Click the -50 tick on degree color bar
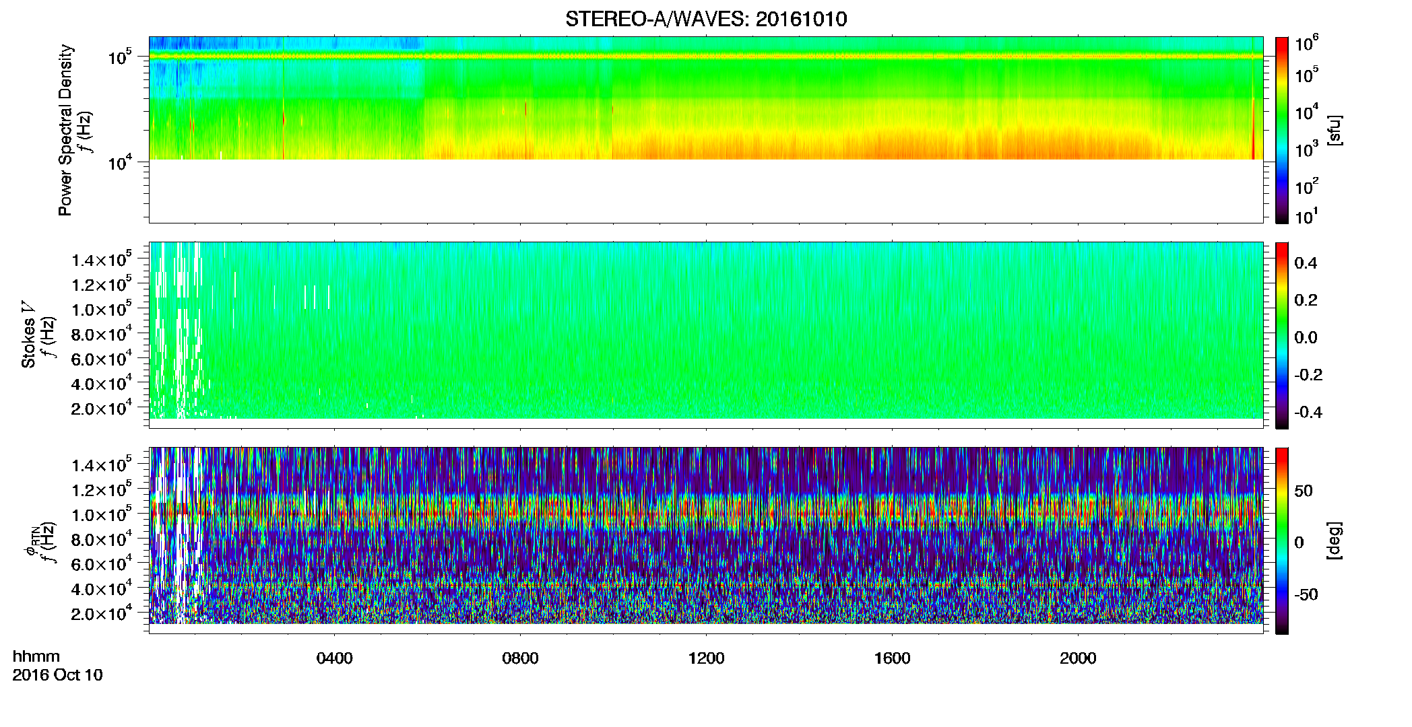The height and width of the screenshot is (727, 1412). coord(1307,595)
